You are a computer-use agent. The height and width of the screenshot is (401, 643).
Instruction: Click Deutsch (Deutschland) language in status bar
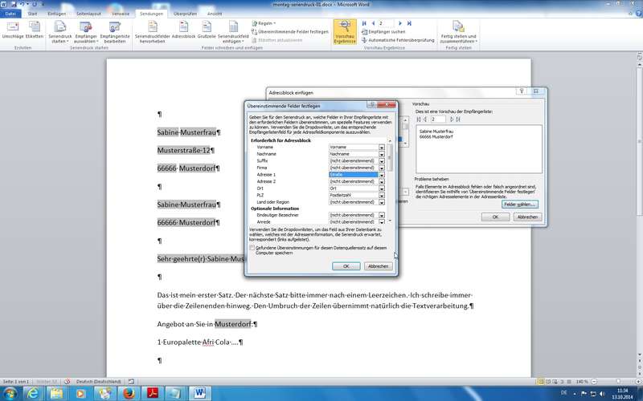coord(98,382)
